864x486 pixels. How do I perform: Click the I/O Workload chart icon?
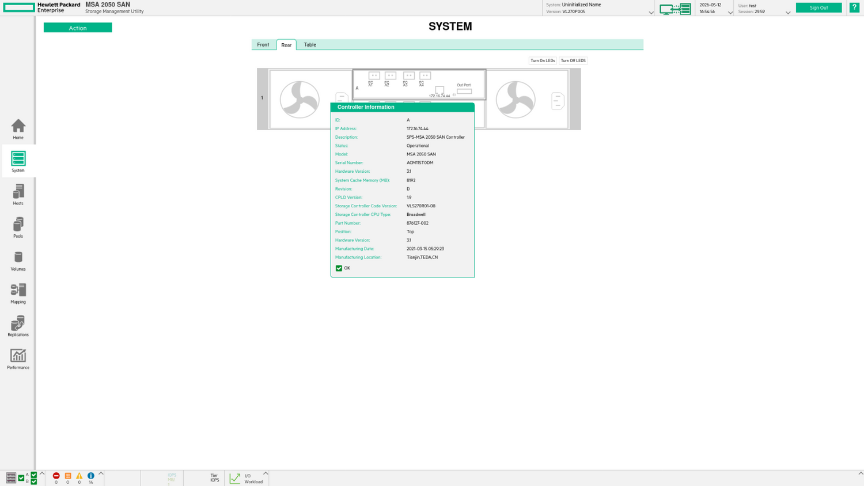tap(235, 478)
